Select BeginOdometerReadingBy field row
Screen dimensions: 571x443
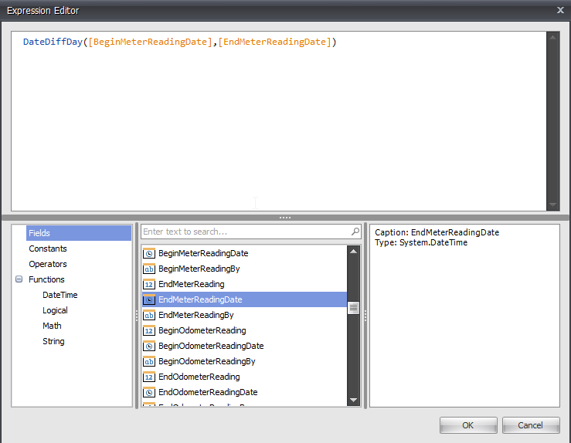point(244,361)
